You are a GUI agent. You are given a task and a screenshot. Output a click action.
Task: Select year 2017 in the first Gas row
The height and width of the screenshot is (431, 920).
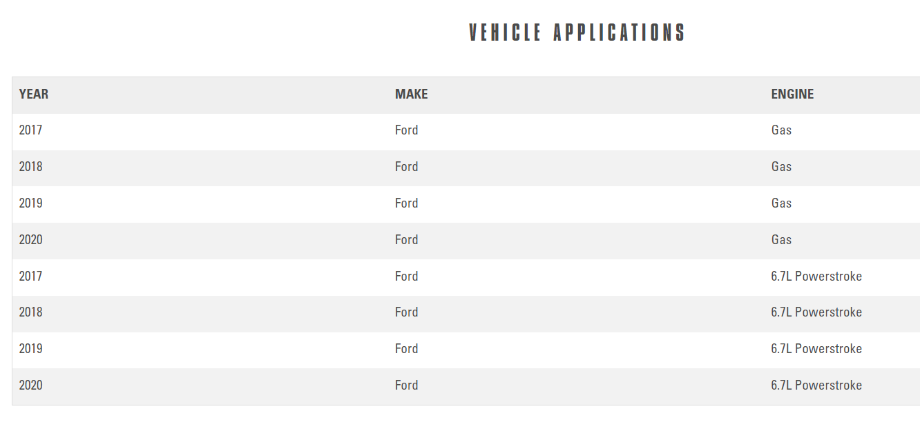pos(30,130)
